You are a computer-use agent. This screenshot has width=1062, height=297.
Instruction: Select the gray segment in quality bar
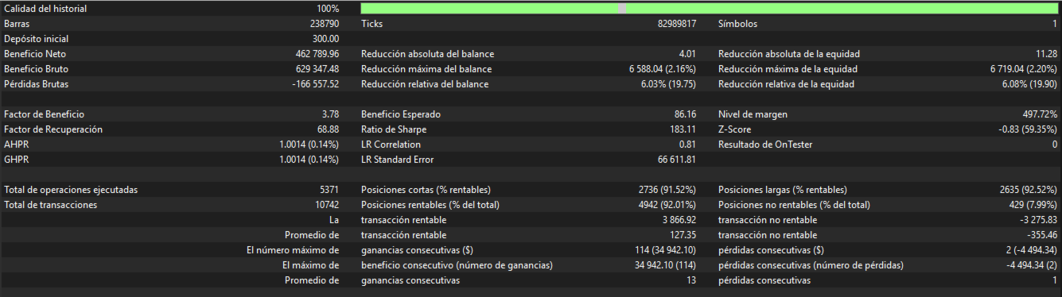622,9
